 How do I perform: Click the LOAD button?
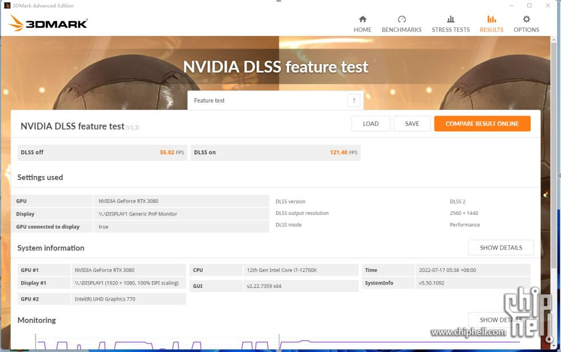[371, 123]
